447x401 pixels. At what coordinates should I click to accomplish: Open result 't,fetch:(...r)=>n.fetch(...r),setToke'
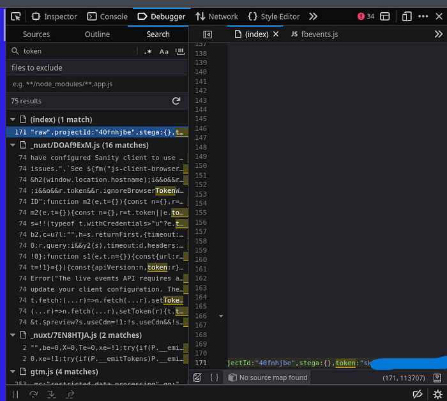(97, 300)
